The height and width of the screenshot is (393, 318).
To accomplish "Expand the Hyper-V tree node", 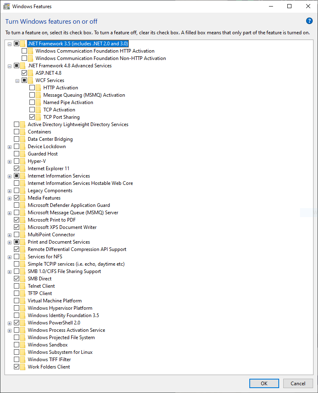I will [9, 162].
